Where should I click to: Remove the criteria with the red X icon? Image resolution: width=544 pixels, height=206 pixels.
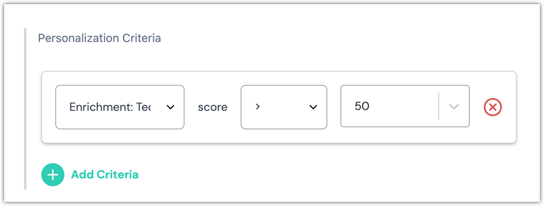tap(492, 107)
